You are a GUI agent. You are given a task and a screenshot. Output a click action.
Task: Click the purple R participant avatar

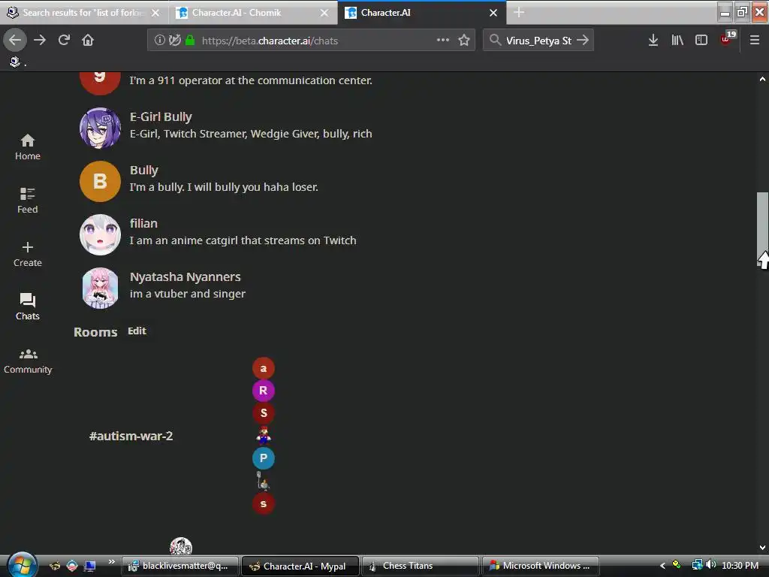coord(264,391)
